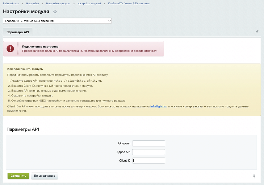Click the dotted drag handle in the alert
Screen dimensions: 264x185
[x=18, y=49]
